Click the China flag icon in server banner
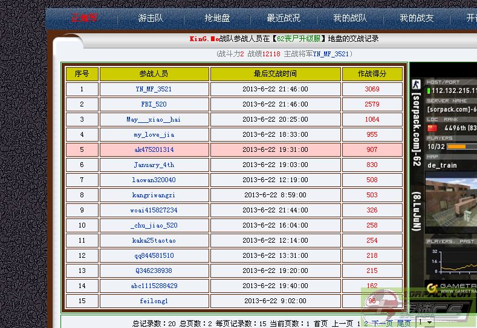This screenshot has height=328, width=477. [x=431, y=128]
